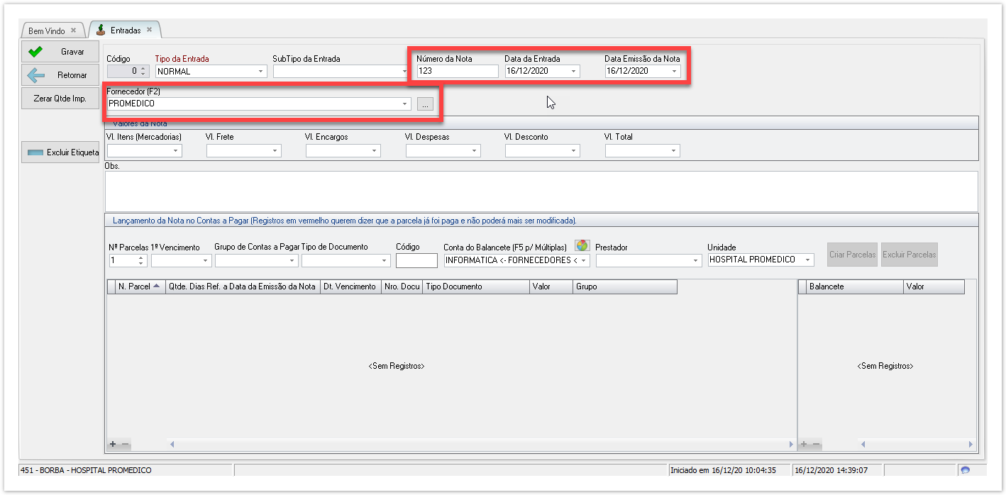1006x495 pixels.
Task: Click the Retornar button
Action: (x=60, y=75)
